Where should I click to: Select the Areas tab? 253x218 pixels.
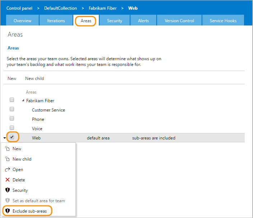(86, 20)
